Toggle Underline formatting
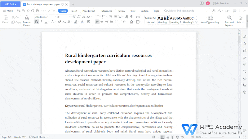This screenshot has height=139, width=248. [46, 22]
